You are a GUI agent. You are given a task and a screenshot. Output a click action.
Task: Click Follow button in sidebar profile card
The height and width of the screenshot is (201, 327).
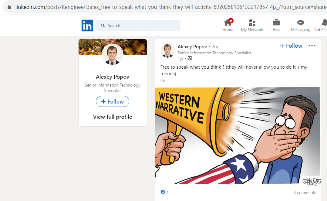point(113,101)
